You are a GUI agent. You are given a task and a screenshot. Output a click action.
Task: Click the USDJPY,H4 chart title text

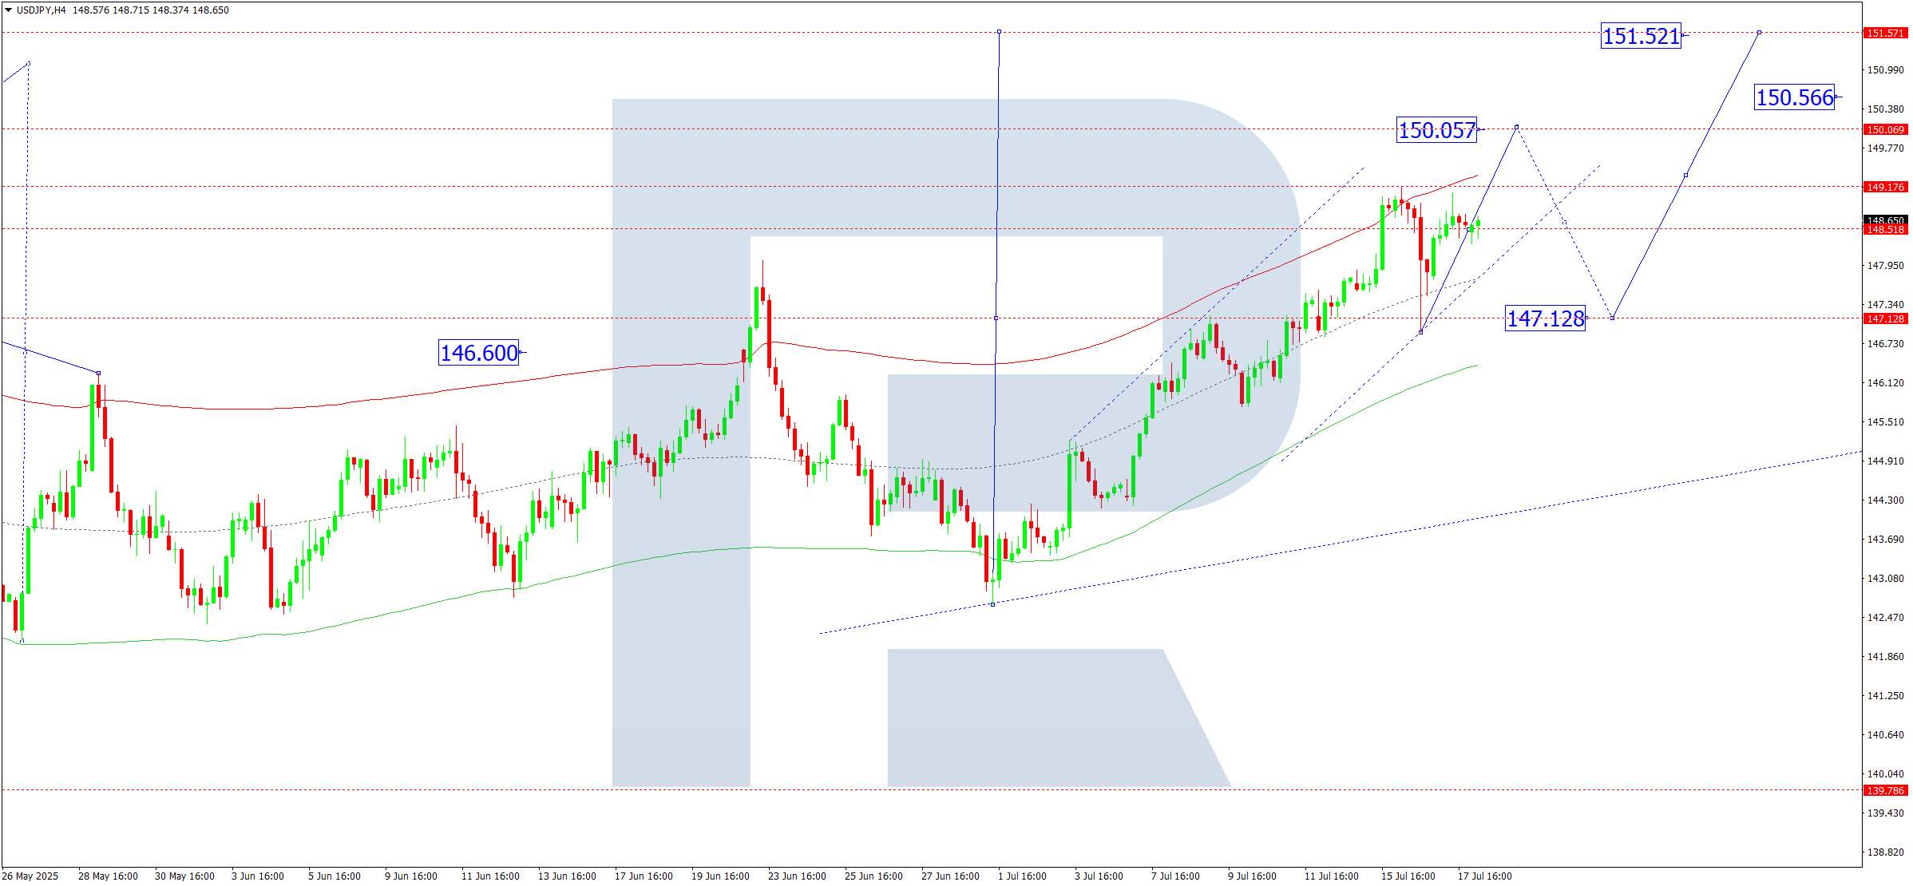click(x=42, y=10)
